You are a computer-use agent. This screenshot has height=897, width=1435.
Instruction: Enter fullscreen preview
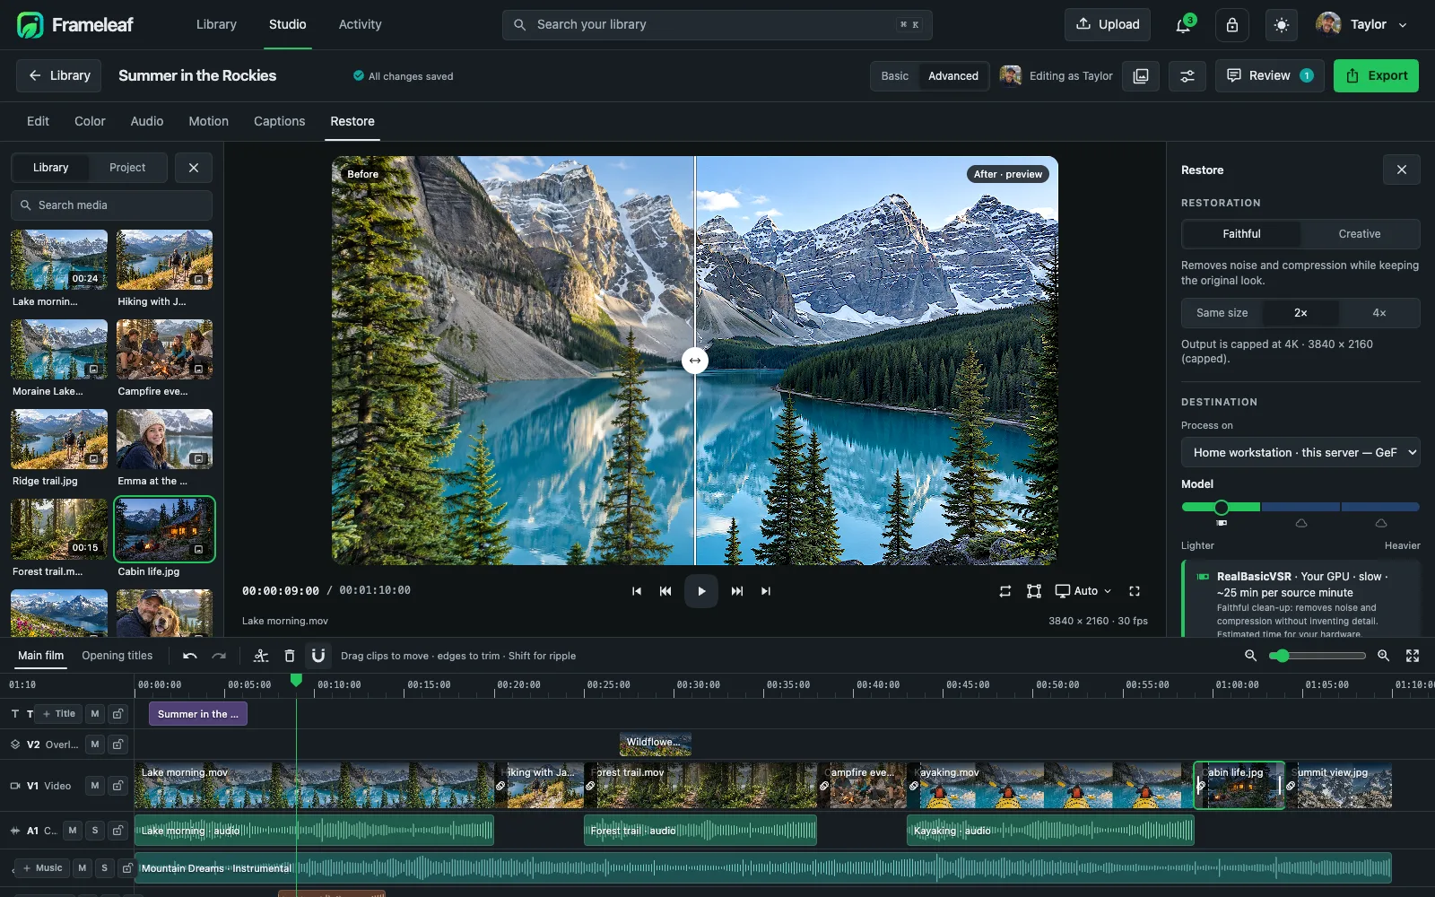1135,591
